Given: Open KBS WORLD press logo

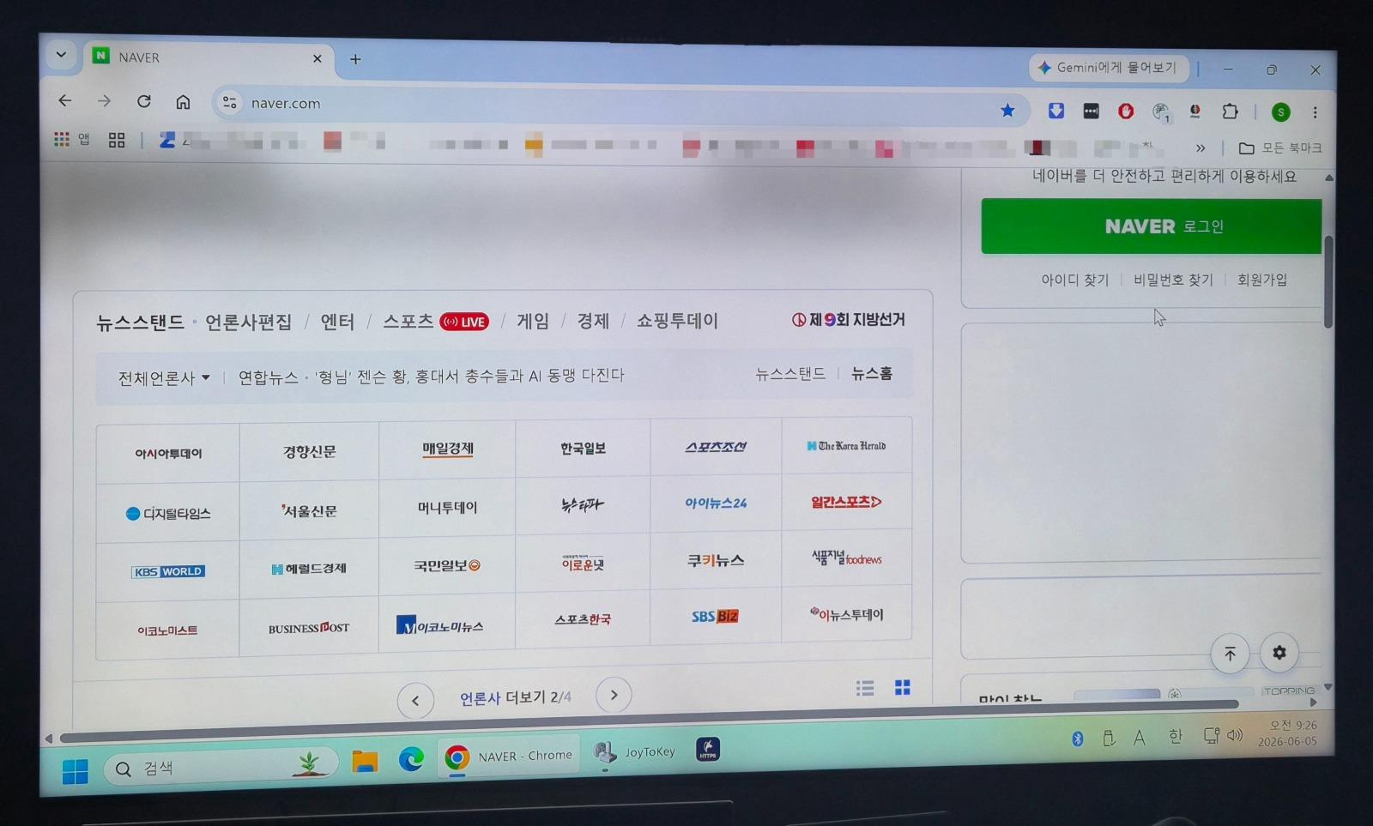Looking at the screenshot, I should point(168,572).
